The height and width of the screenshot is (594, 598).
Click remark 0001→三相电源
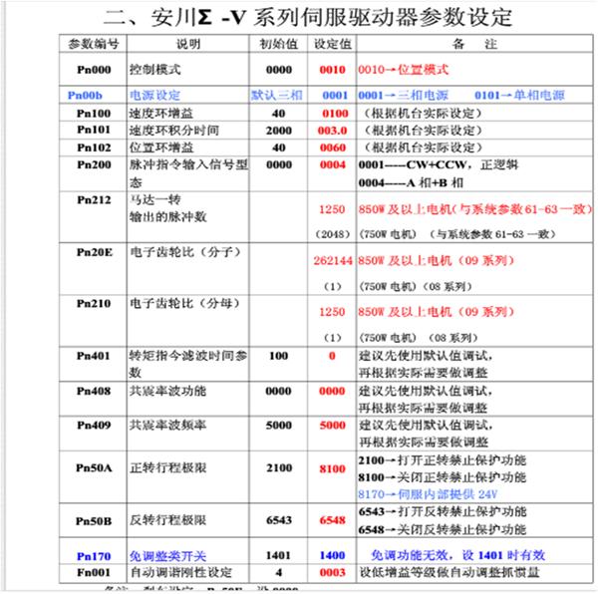(x=403, y=95)
